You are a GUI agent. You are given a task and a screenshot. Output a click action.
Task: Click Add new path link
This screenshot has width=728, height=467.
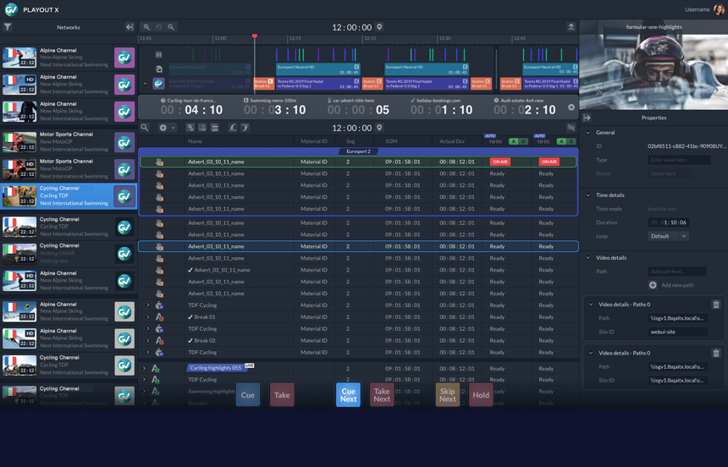point(676,285)
